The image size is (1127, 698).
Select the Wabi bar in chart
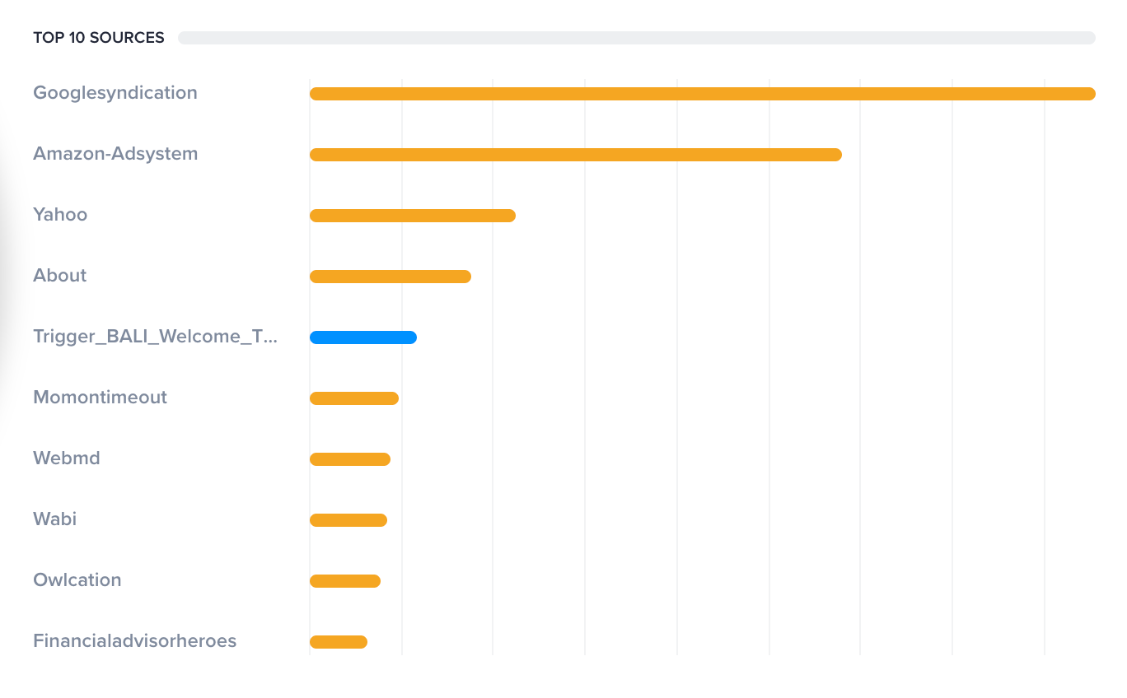point(348,520)
